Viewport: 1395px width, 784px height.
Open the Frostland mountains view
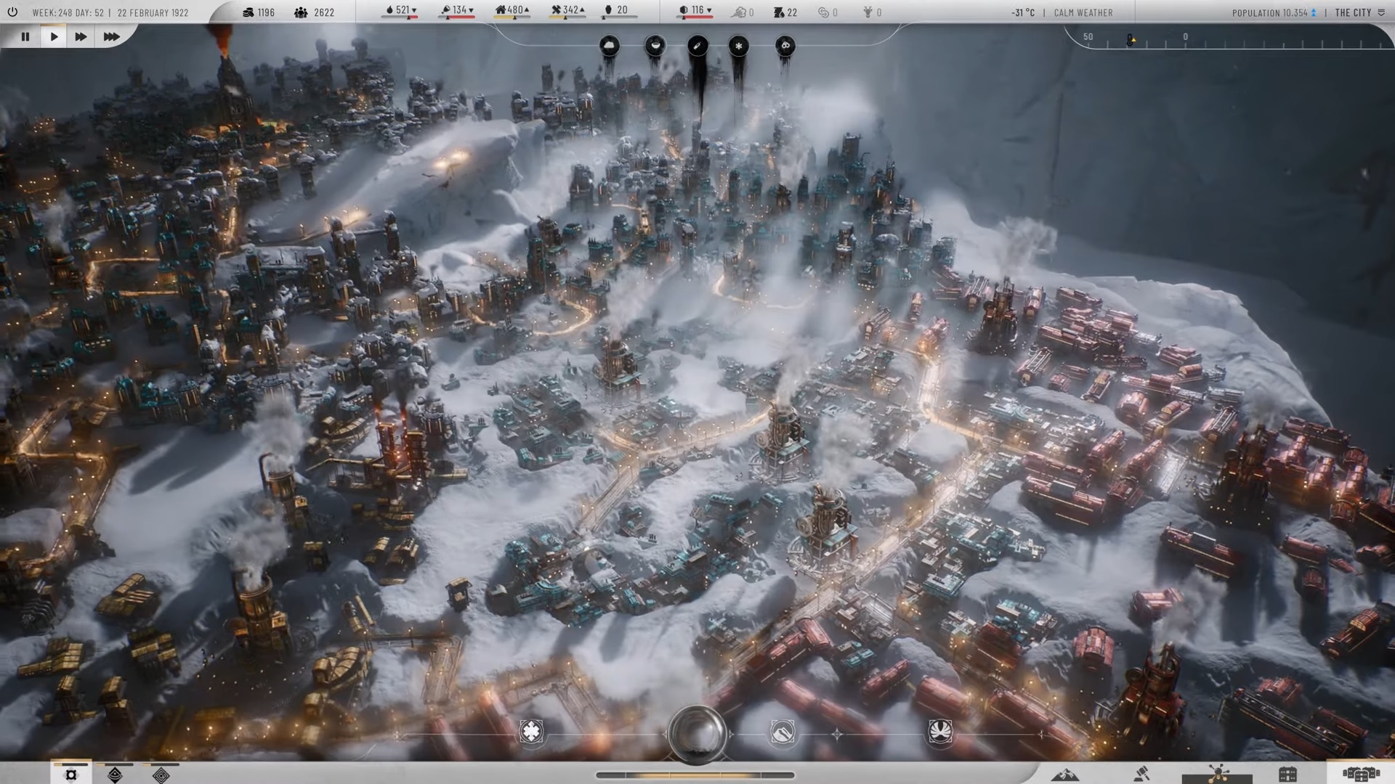pyautogui.click(x=1065, y=774)
